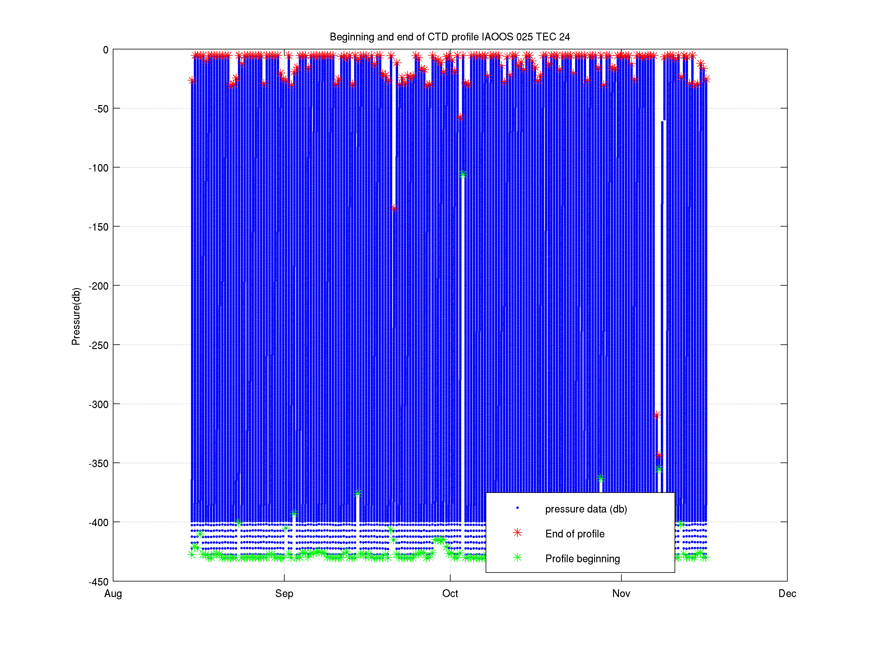Click the blue pressure data legend marker
Viewport: 870px width, 653px height.
517,508
